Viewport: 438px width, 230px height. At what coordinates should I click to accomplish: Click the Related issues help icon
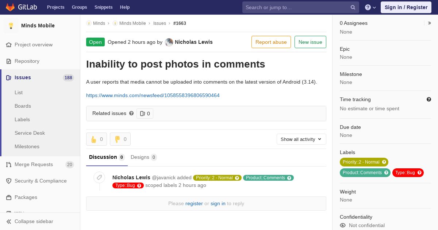[131, 114]
